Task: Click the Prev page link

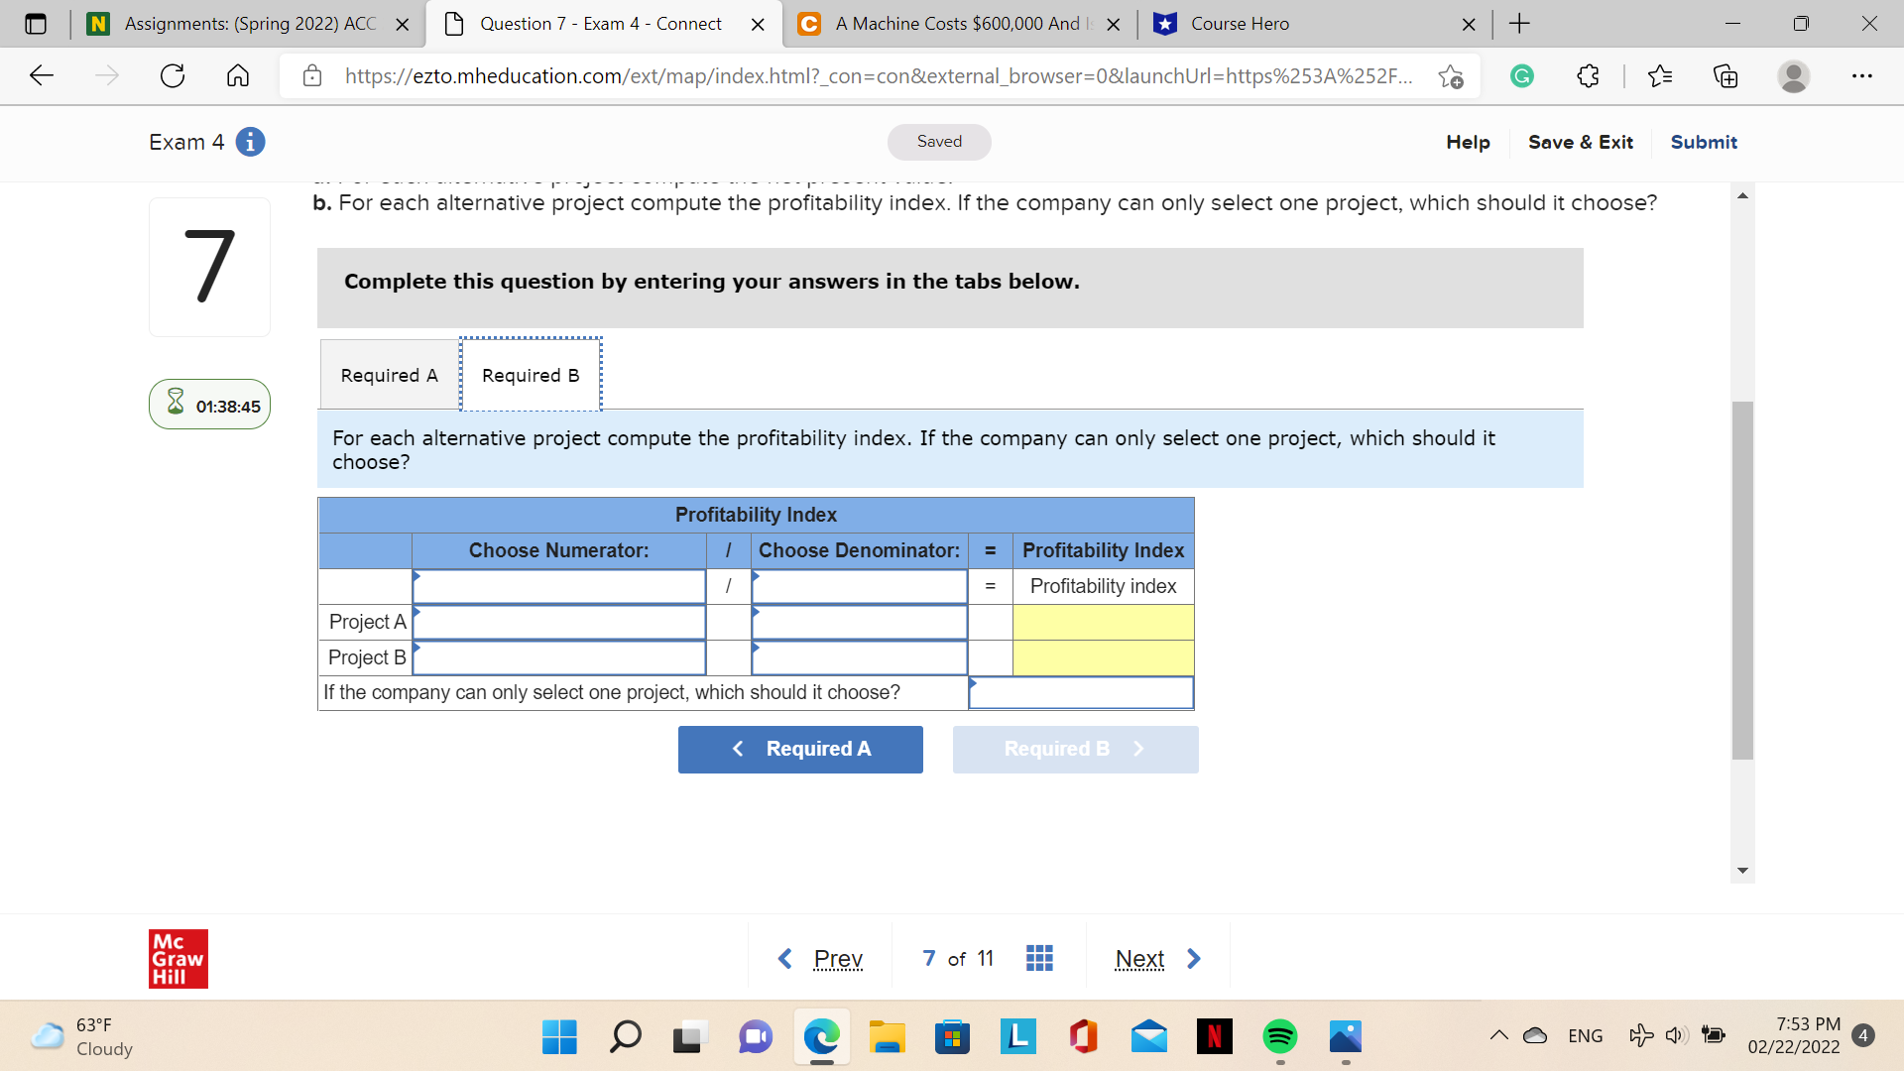Action: [x=838, y=958]
